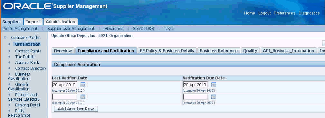Open the Hierarchies menu item

114,29
